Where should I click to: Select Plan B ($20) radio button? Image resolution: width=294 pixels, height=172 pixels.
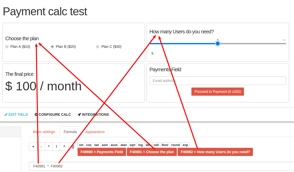52,47
